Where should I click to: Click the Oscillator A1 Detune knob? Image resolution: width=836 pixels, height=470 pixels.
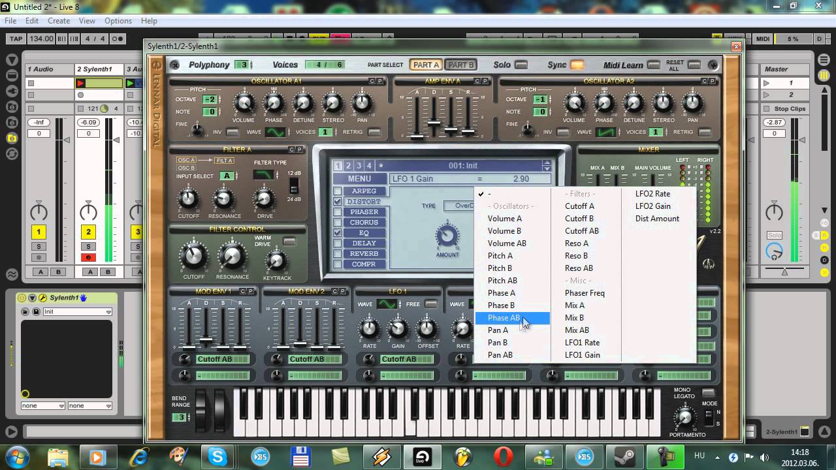click(x=303, y=102)
